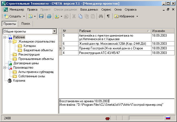The height and width of the screenshot is (122, 177).
Task: Open the Общие проекты combo box arrow
Action: 54,31
